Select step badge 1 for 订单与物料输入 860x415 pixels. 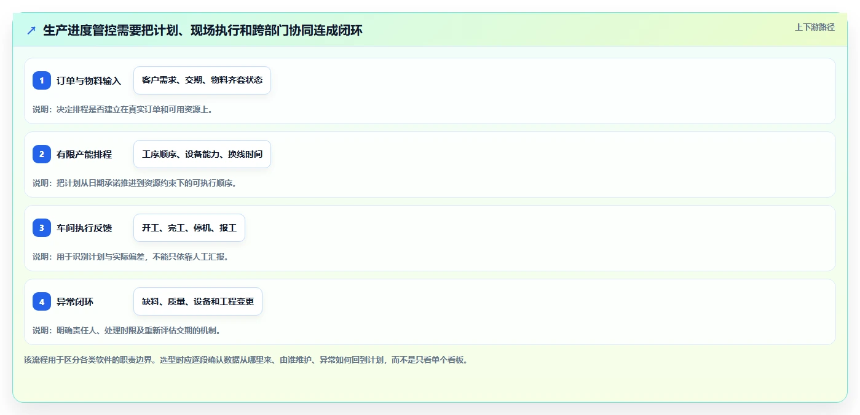click(42, 80)
